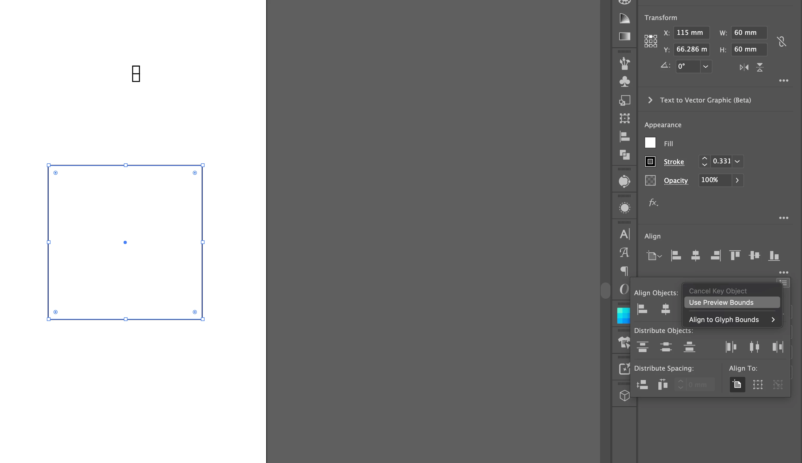Open the Gradient panel icon
802x463 pixels.
tap(625, 36)
